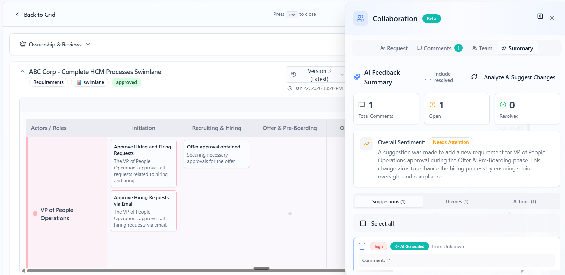The image size is (565, 275).
Task: Click the Overall Sentiment trend icon
Action: [x=367, y=144]
